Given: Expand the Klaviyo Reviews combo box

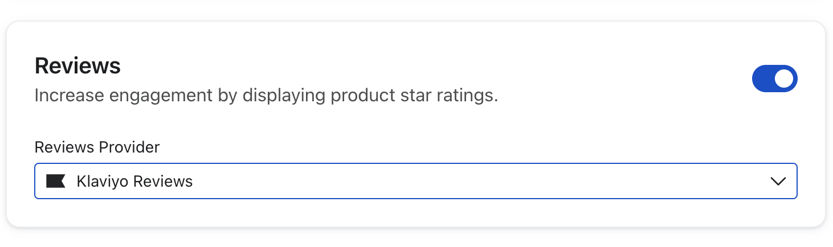Looking at the screenshot, I should [415, 182].
